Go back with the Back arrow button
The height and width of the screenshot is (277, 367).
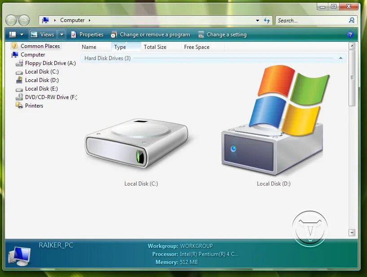[x=11, y=21]
